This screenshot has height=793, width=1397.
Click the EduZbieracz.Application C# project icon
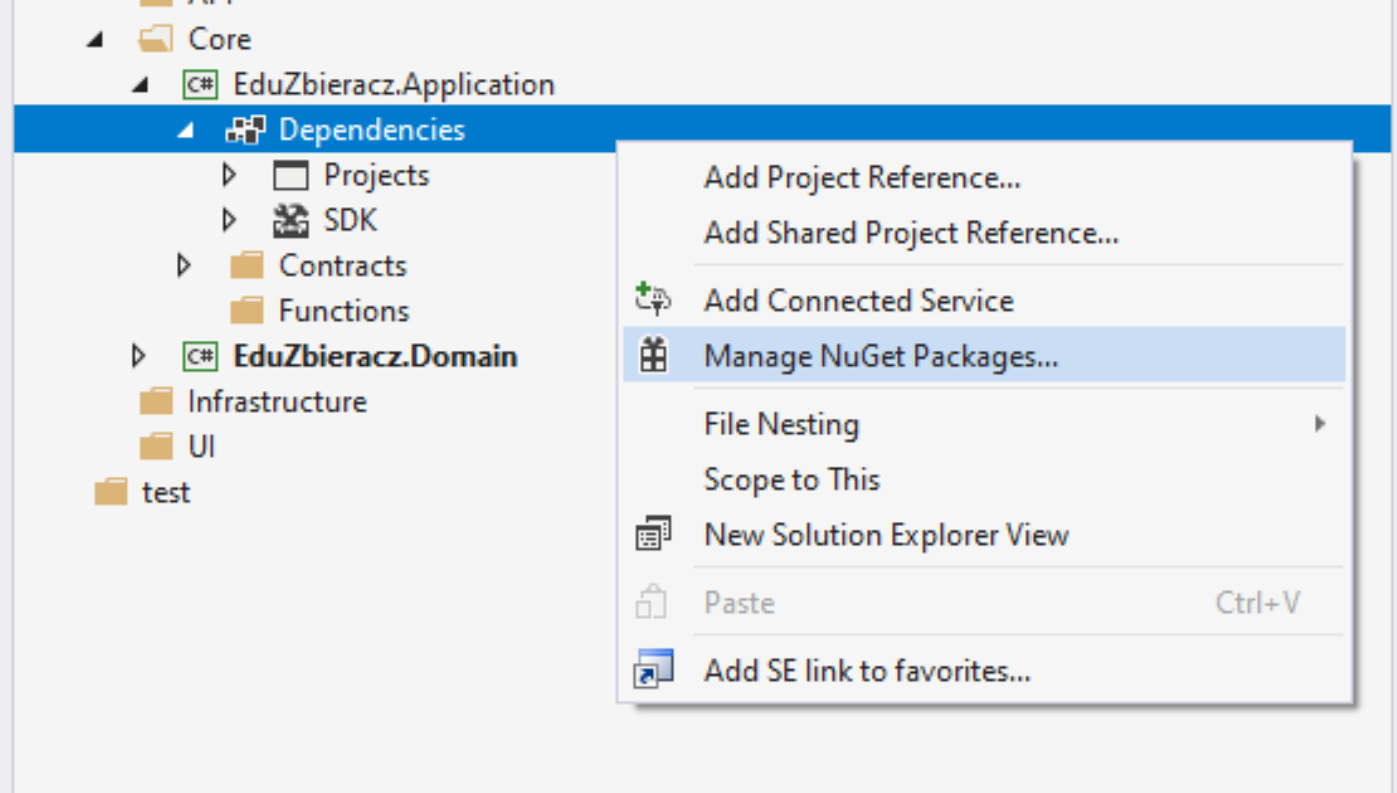201,85
